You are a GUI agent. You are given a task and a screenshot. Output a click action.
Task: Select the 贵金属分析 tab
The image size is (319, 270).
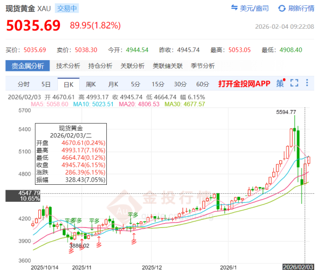pos(28,66)
